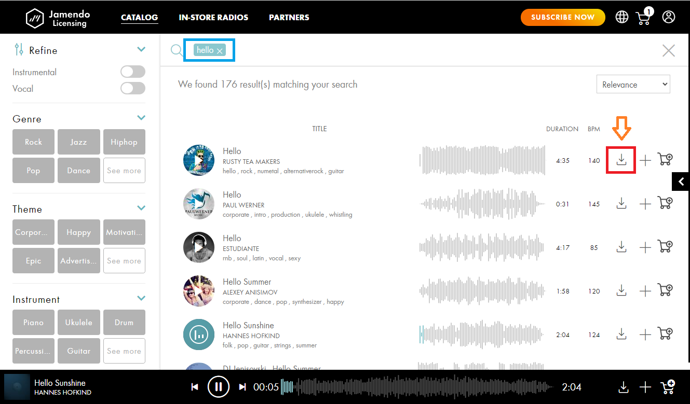Remove the hello search tag
Viewport: 690px width, 404px height.
[220, 50]
